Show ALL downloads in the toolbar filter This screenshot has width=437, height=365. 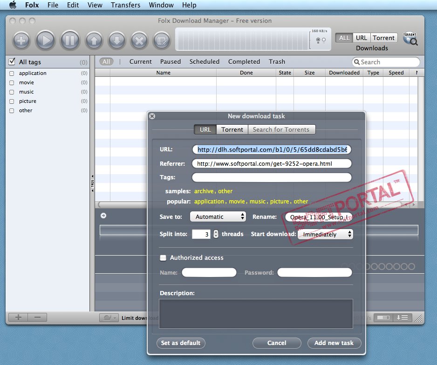[344, 38]
